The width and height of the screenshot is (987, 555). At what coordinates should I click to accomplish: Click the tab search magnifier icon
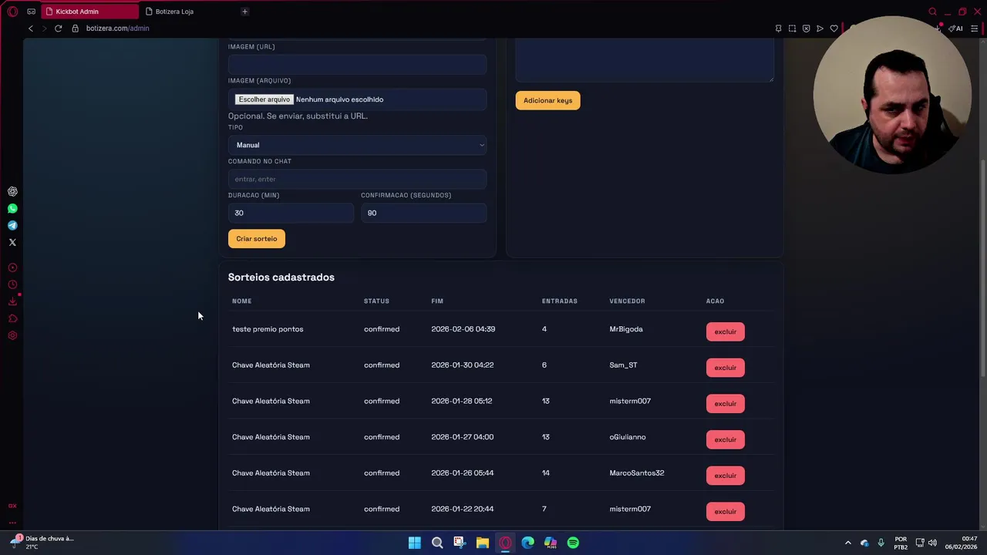(x=932, y=12)
